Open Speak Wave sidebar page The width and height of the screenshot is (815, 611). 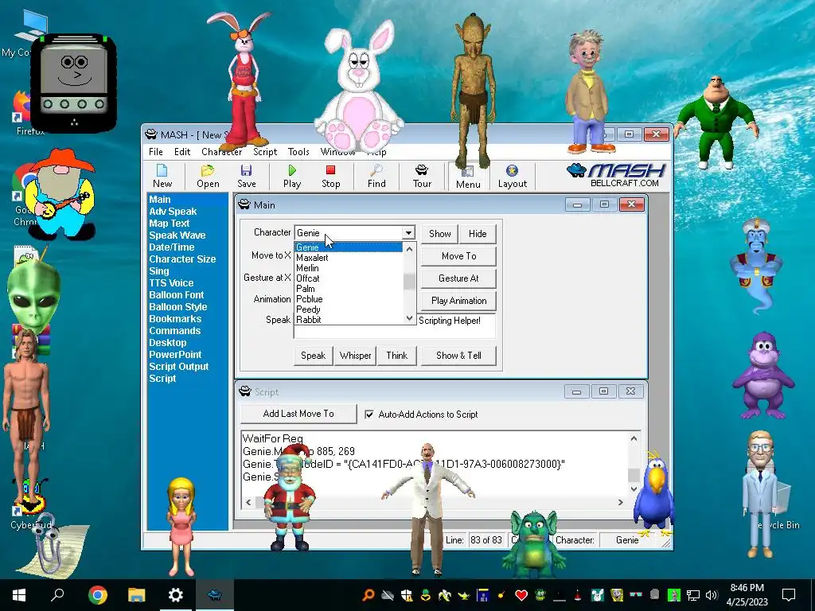177,235
